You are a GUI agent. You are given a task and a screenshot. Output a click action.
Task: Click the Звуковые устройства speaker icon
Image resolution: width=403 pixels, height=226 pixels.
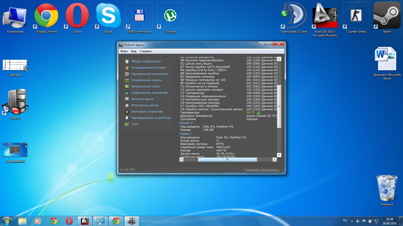coord(127,111)
